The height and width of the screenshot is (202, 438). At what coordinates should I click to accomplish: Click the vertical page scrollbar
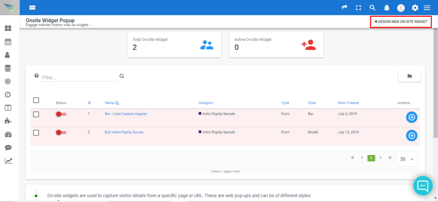tap(436, 84)
